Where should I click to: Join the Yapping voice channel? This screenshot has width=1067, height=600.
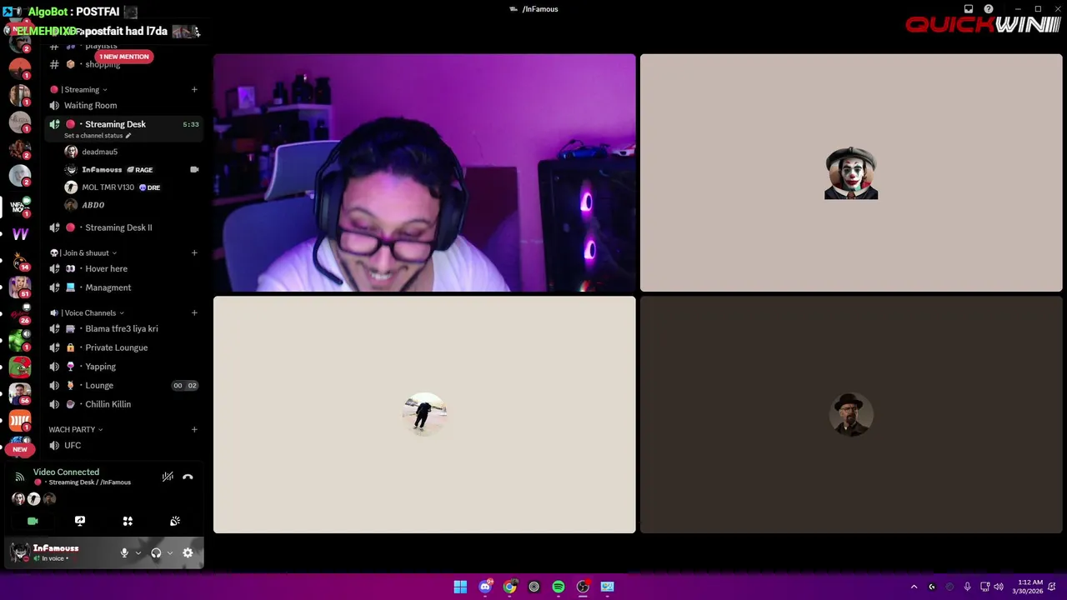(123, 367)
